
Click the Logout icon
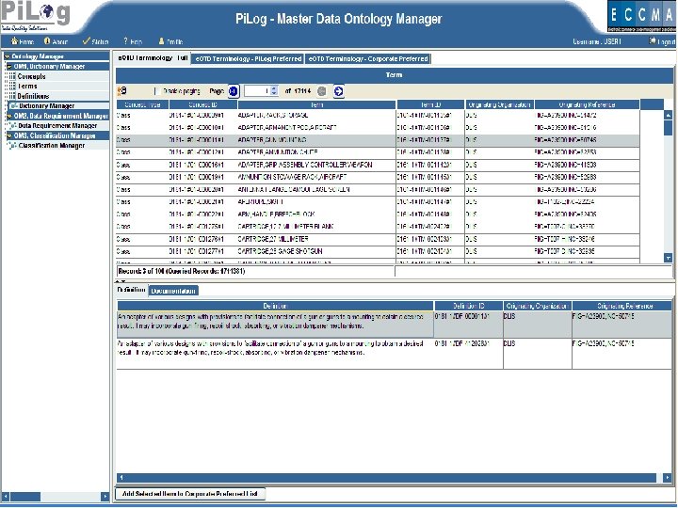click(x=652, y=41)
